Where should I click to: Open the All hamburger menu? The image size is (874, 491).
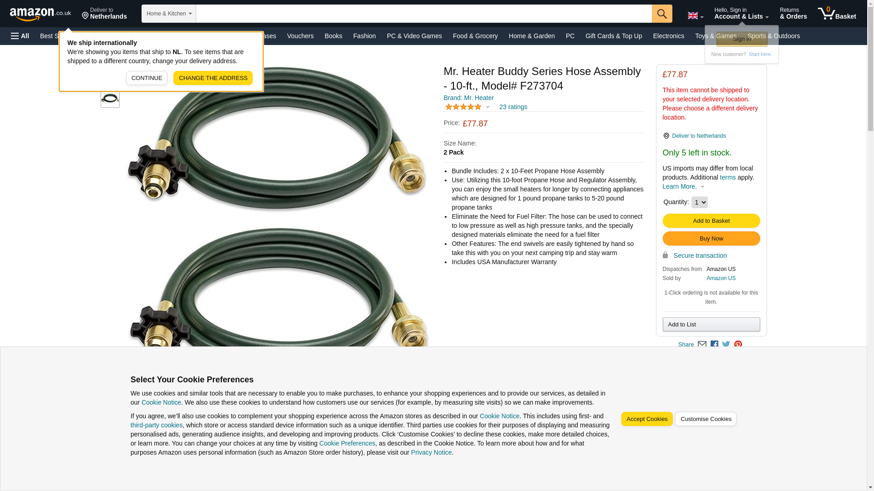tap(20, 36)
